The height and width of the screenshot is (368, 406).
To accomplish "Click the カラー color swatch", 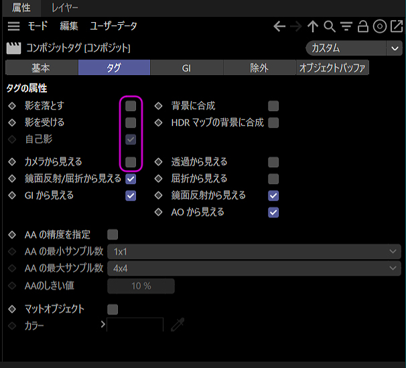I will pyautogui.click(x=135, y=325).
